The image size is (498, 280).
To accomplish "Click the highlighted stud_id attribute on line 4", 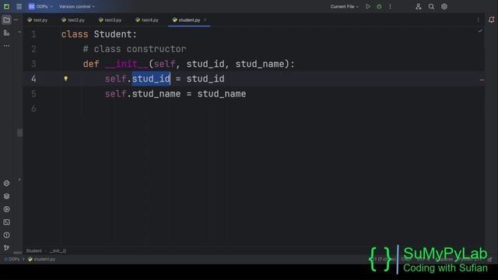I will (x=151, y=79).
